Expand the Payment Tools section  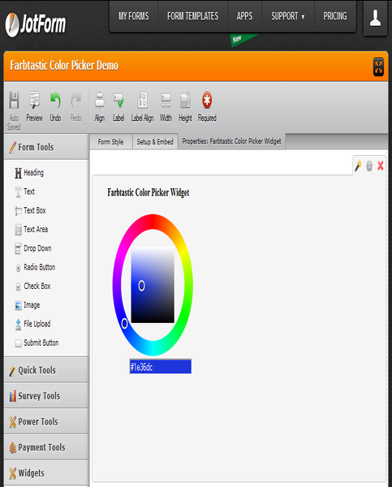[x=46, y=447]
